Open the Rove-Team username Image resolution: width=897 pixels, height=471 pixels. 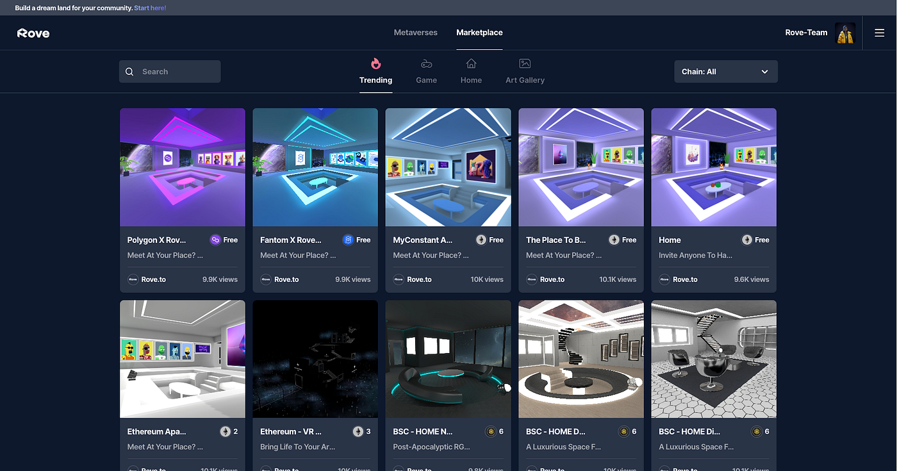pyautogui.click(x=806, y=33)
